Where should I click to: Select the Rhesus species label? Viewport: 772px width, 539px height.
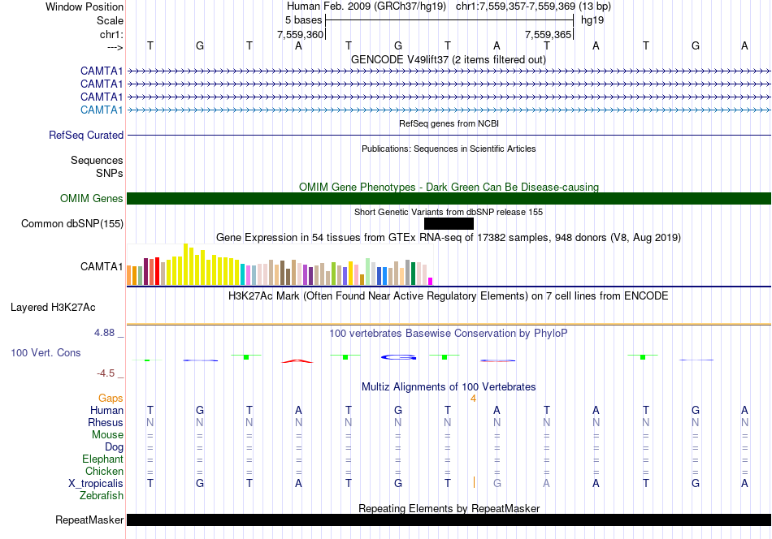coord(106,422)
